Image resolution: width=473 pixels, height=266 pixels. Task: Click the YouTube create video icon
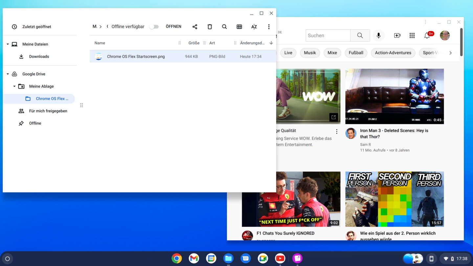(x=397, y=35)
